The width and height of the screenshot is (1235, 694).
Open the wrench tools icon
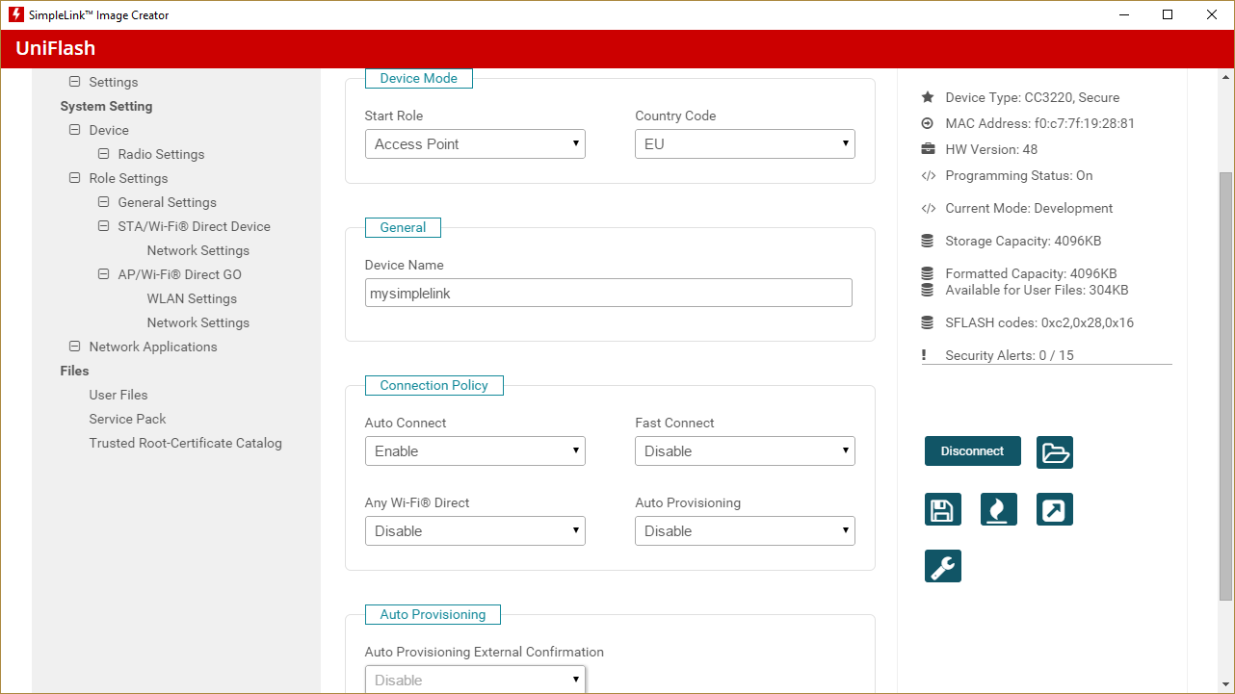943,566
